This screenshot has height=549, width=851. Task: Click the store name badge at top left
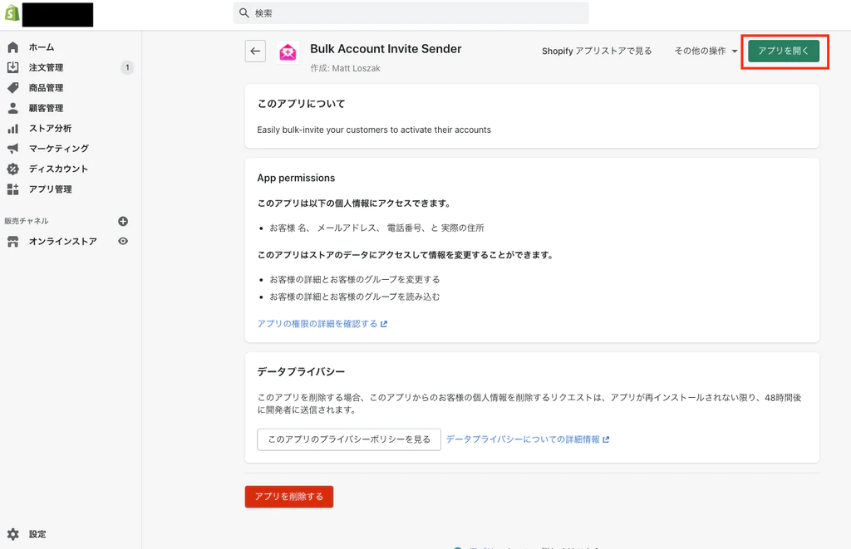(57, 14)
